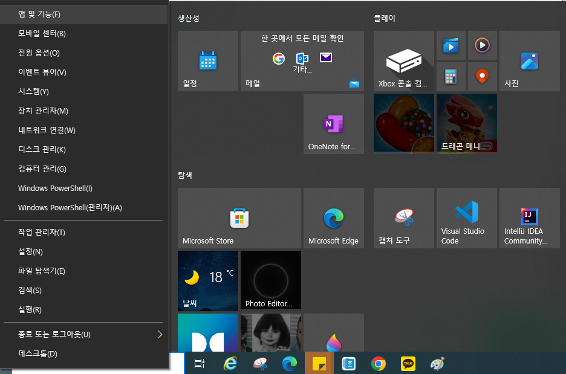Open the Dolby tile
Screen dimensions: 566x374
pyautogui.click(x=208, y=332)
